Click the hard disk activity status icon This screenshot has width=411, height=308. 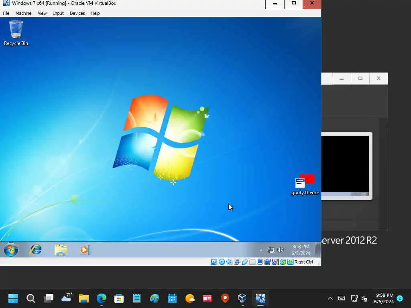click(214, 261)
